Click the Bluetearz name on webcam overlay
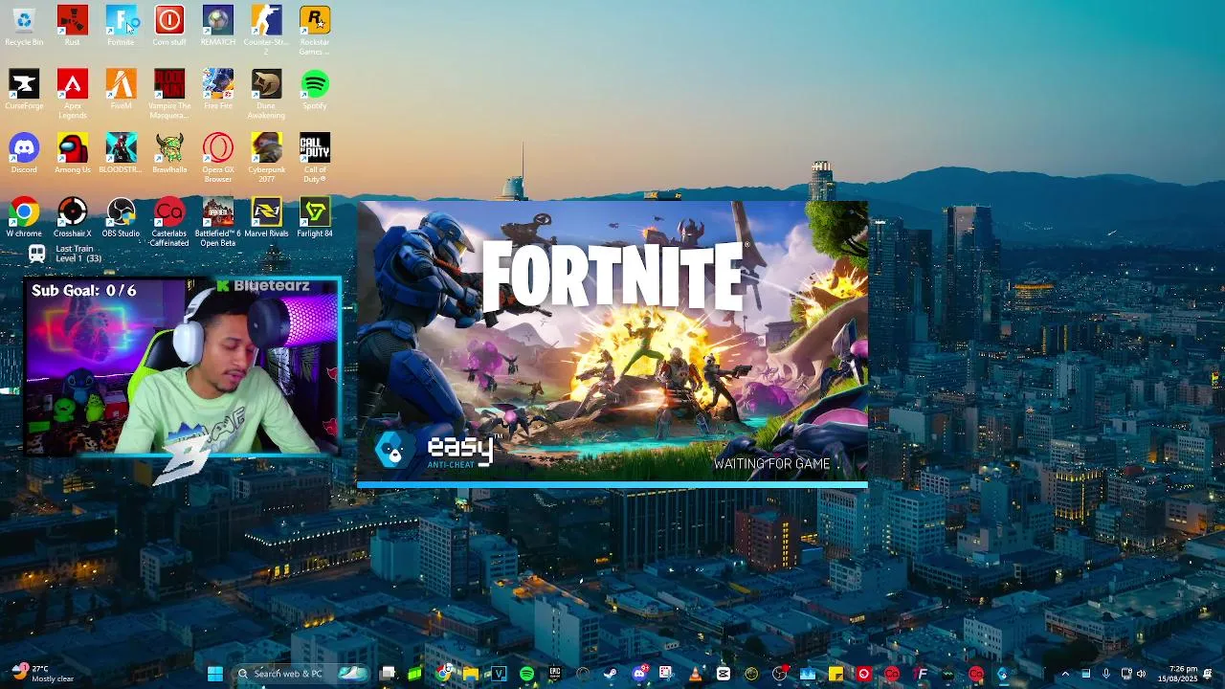Image resolution: width=1225 pixels, height=689 pixels. pyautogui.click(x=271, y=286)
